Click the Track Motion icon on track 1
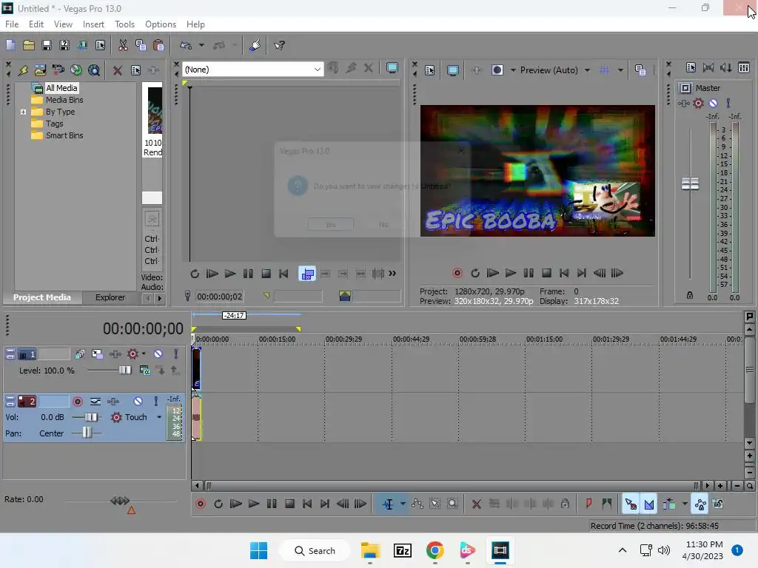The image size is (758, 568). coord(97,354)
